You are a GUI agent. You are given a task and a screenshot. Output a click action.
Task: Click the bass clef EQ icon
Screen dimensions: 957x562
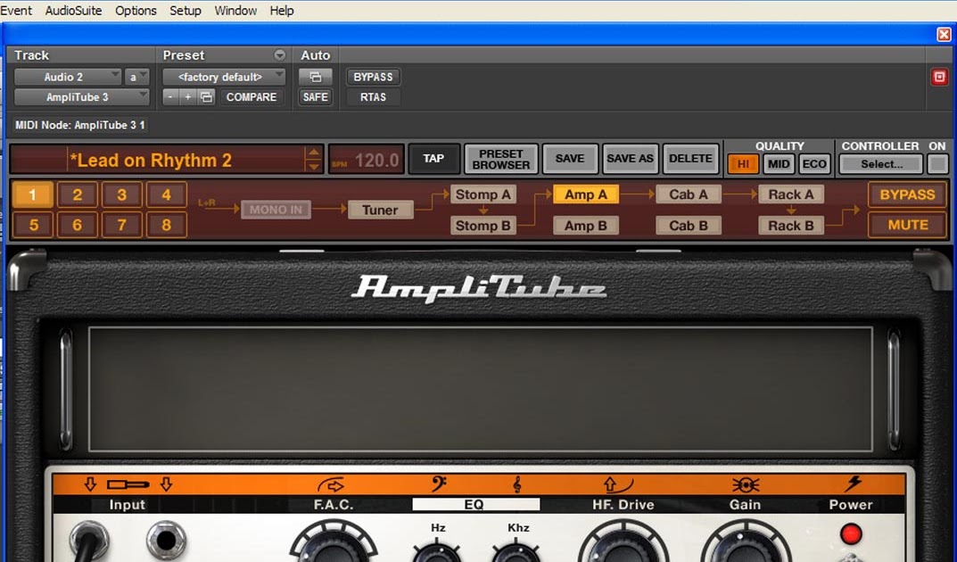[x=438, y=484]
